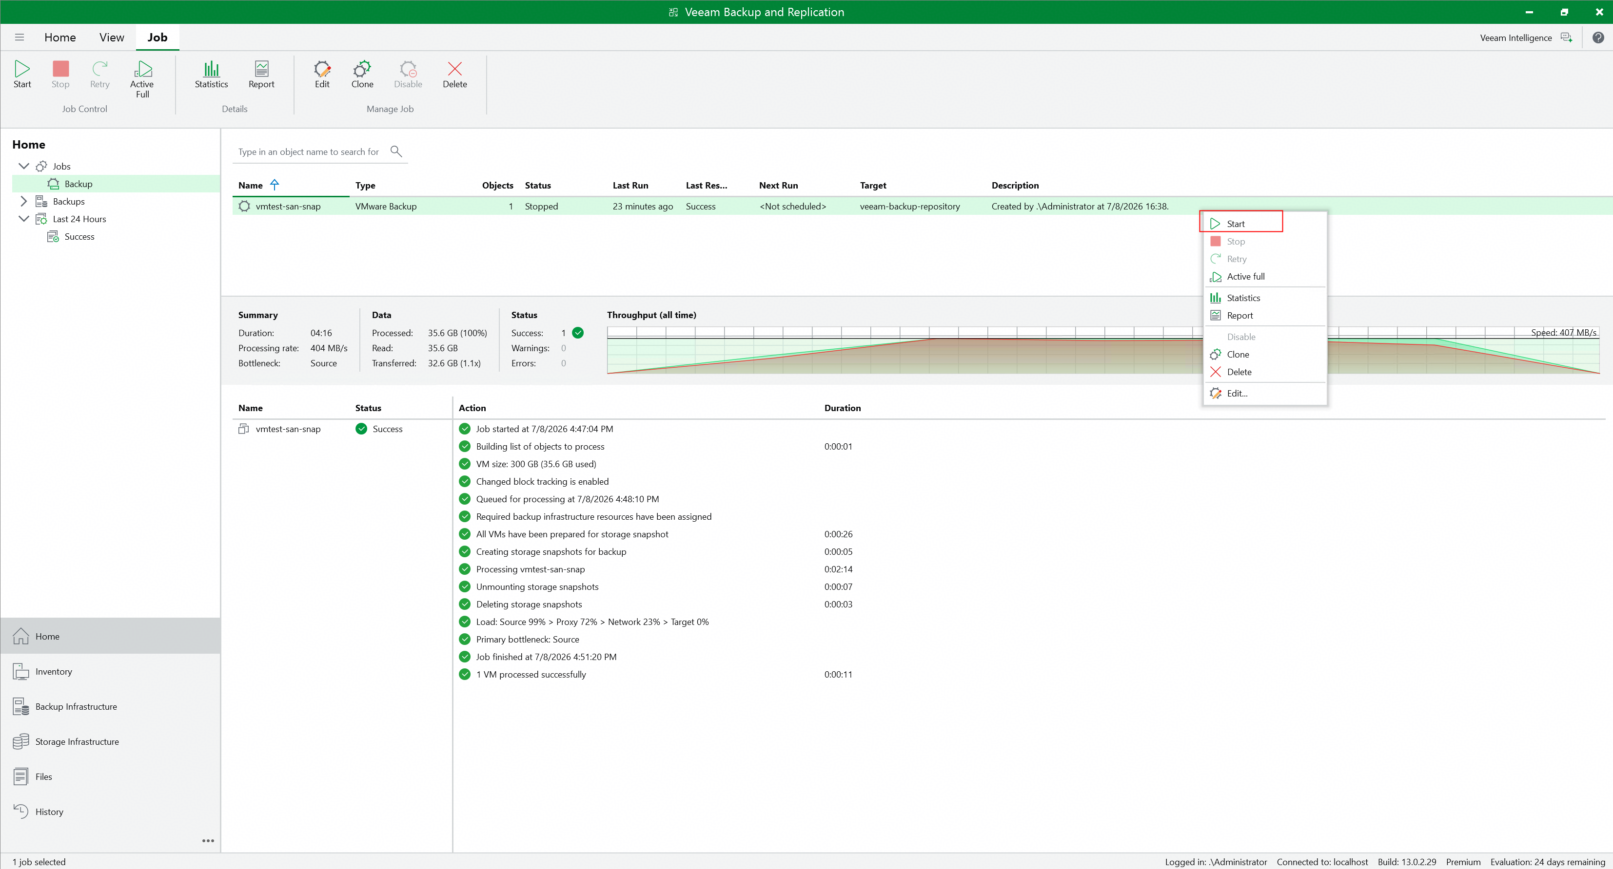Open the History navigation pane
1613x869 pixels.
[x=110, y=812]
